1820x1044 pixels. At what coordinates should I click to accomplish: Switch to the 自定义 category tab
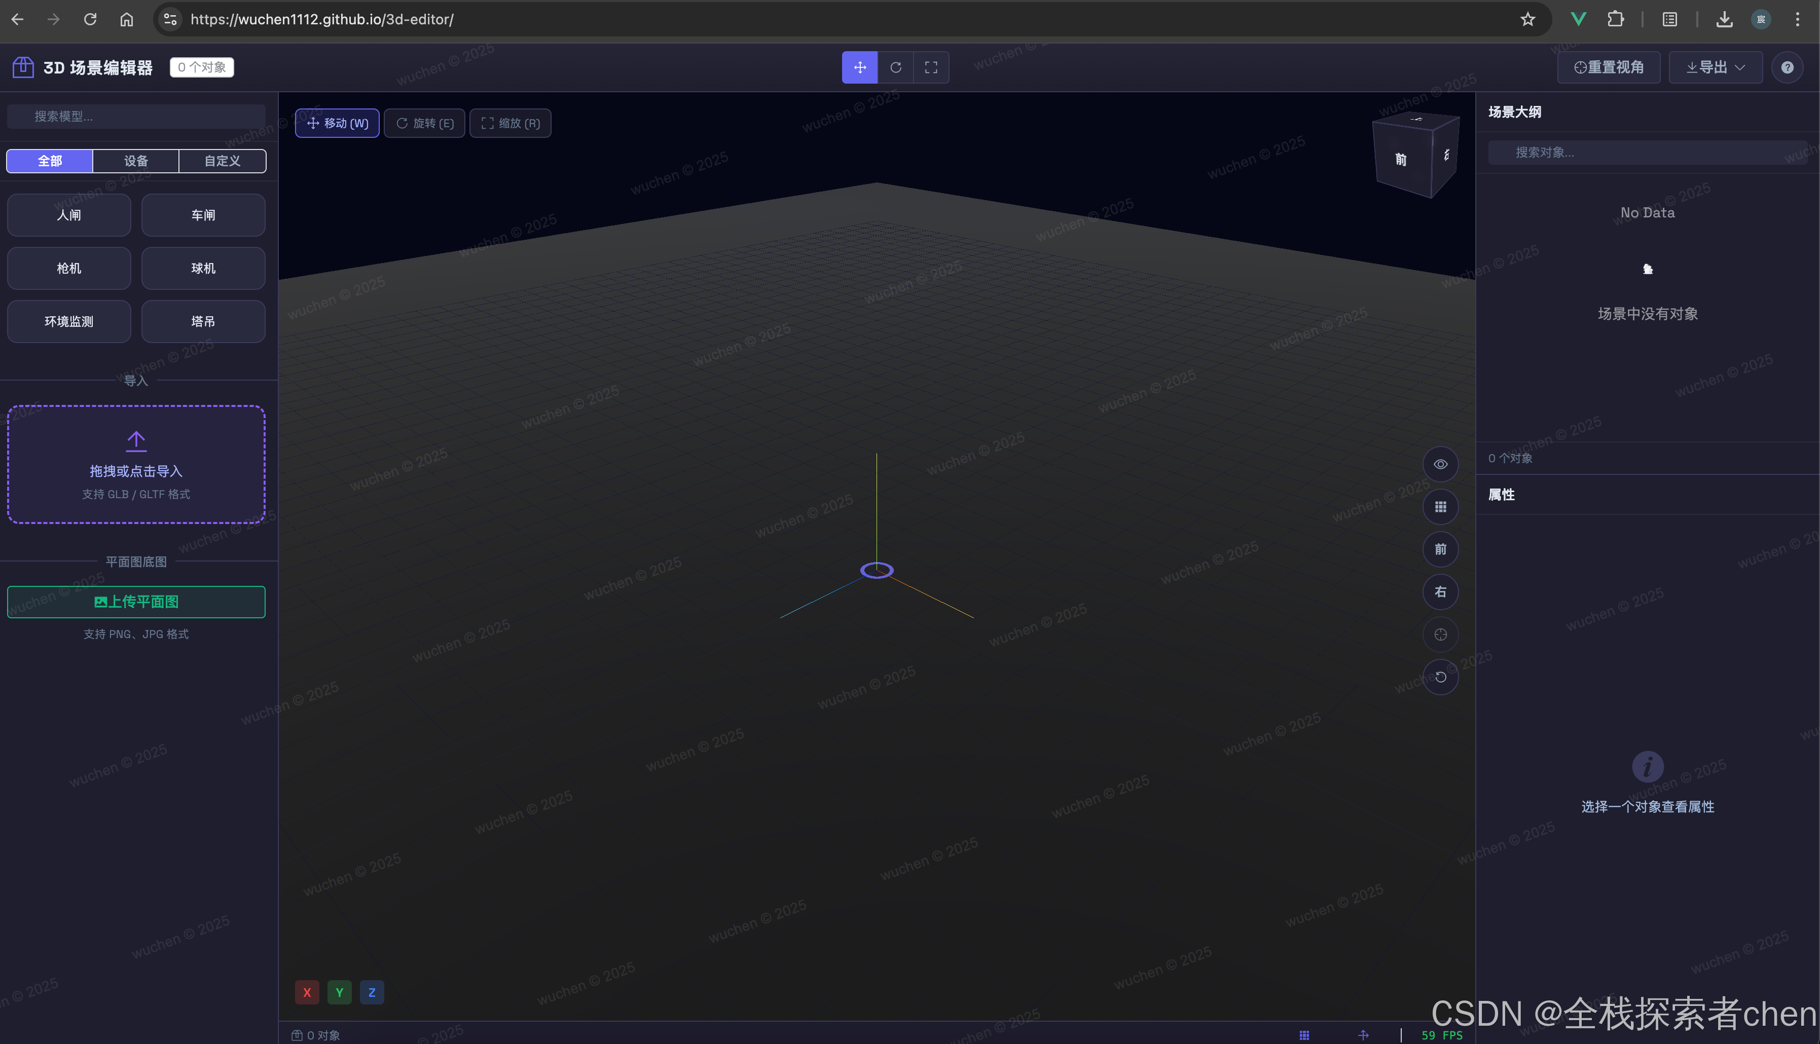pos(222,161)
